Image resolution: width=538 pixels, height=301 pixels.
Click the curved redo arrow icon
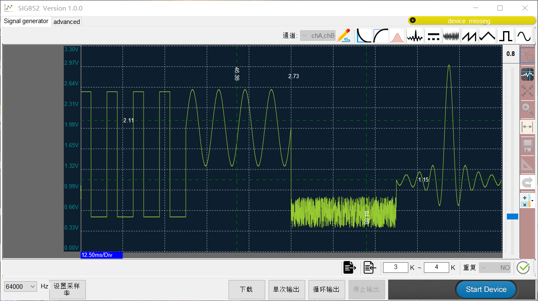pos(527,182)
